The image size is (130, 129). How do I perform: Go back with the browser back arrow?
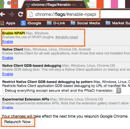coord(2,14)
